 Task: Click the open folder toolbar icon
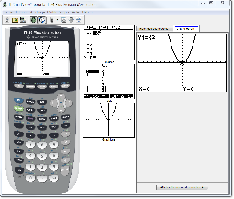click(x=15, y=20)
